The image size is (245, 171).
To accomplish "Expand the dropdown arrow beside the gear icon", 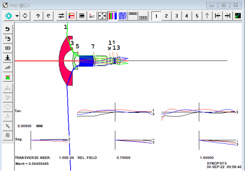I will 17,16.
